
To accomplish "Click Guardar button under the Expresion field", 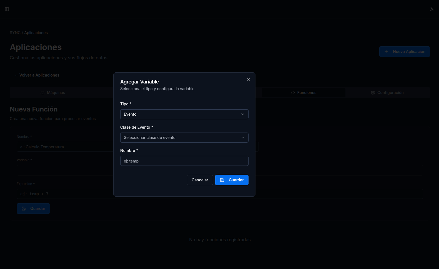I will click(33, 209).
